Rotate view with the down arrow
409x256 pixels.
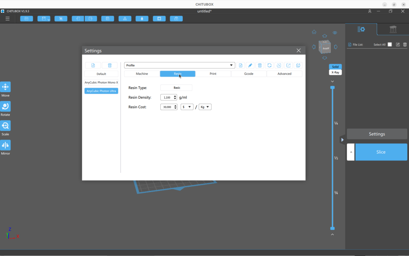pyautogui.click(x=324, y=58)
